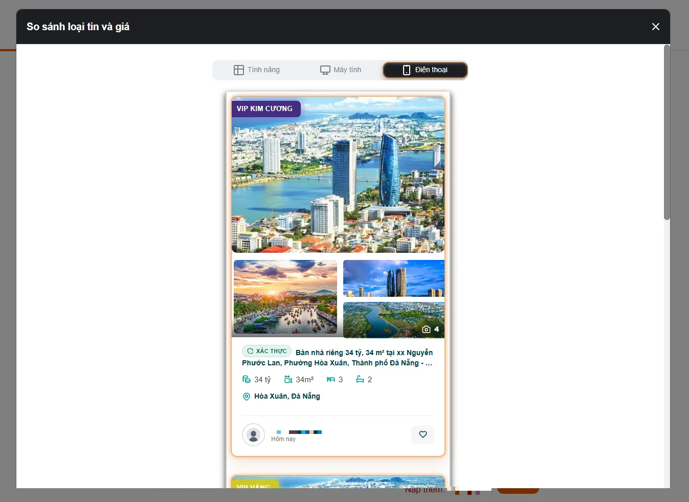Image resolution: width=689 pixels, height=502 pixels.
Task: Click the price icon beside 34 tỷ
Action: (247, 380)
